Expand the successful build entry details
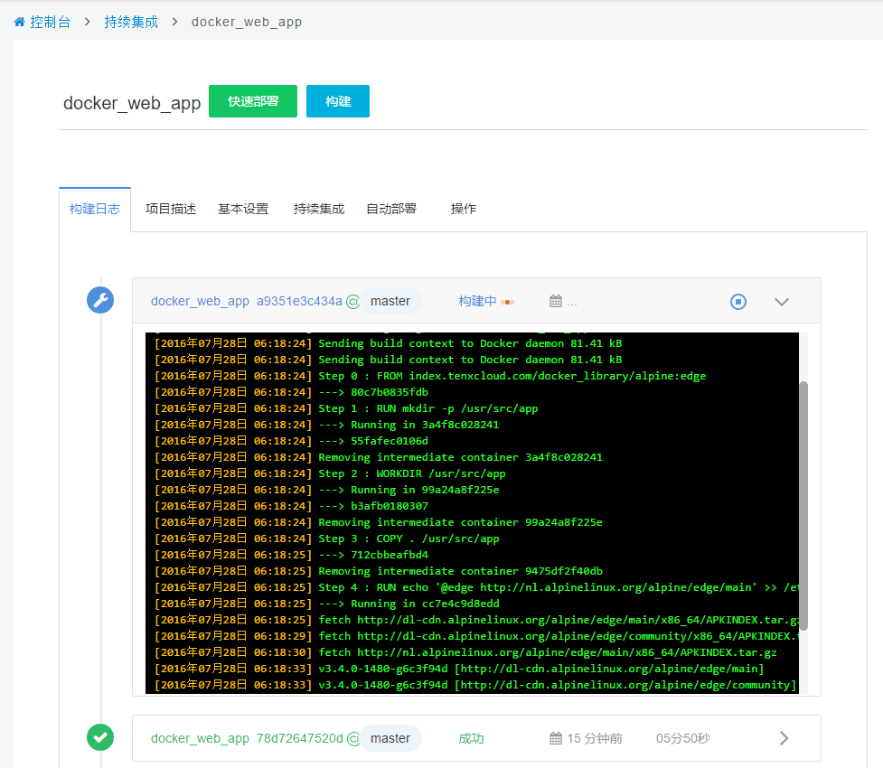This screenshot has width=883, height=768. (783, 738)
